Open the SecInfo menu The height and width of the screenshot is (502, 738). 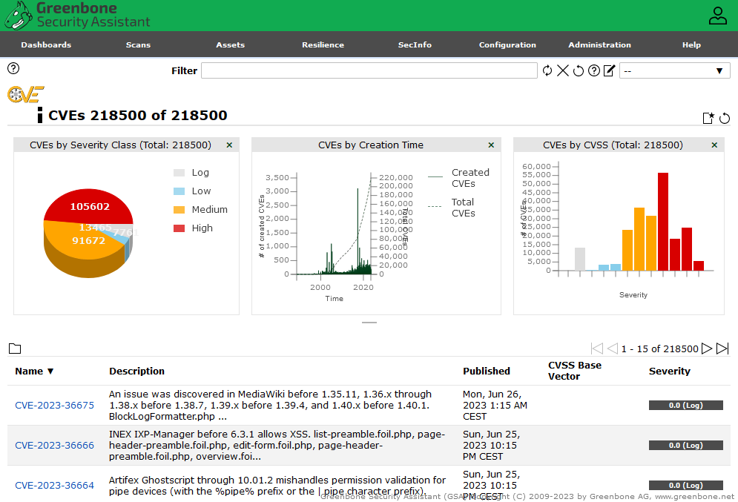[415, 44]
